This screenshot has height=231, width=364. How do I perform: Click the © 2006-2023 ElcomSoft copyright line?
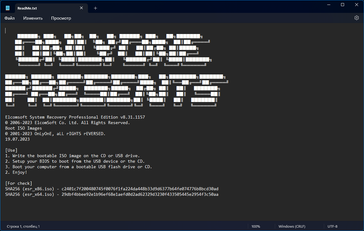pos(67,123)
